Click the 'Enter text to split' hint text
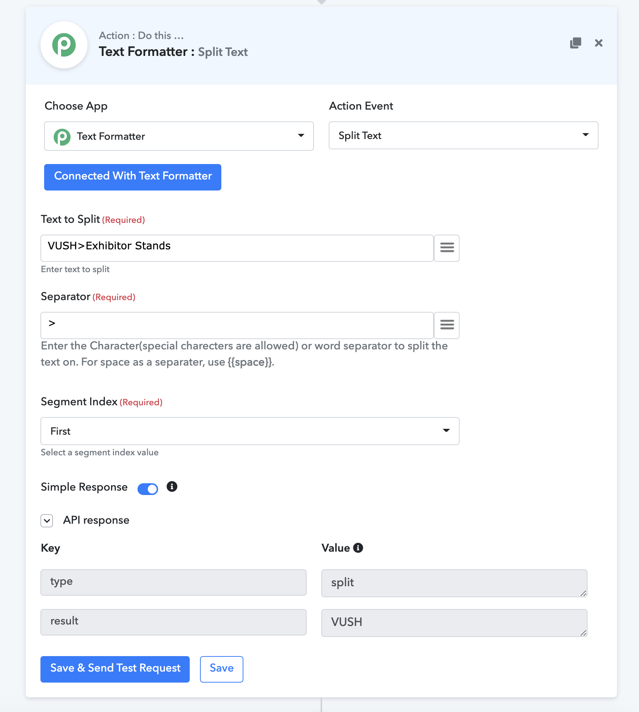Screen dimensions: 639x712 (75, 269)
